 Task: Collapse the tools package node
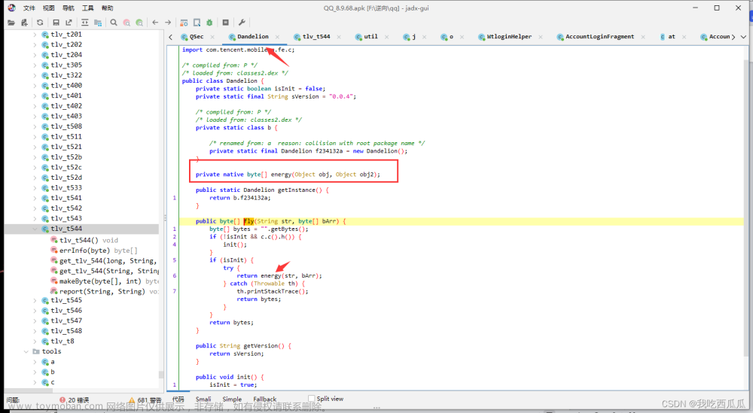click(x=26, y=351)
